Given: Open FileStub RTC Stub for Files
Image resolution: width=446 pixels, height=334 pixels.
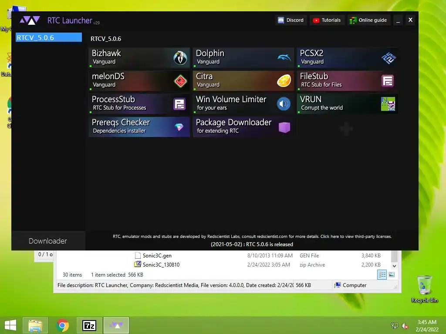Looking at the screenshot, I should point(347,81).
